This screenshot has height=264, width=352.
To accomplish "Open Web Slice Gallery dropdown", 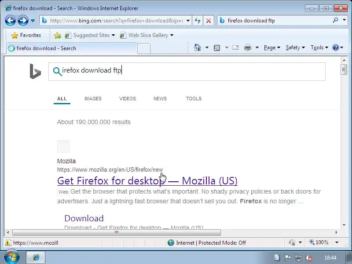I will pyautogui.click(x=147, y=35).
